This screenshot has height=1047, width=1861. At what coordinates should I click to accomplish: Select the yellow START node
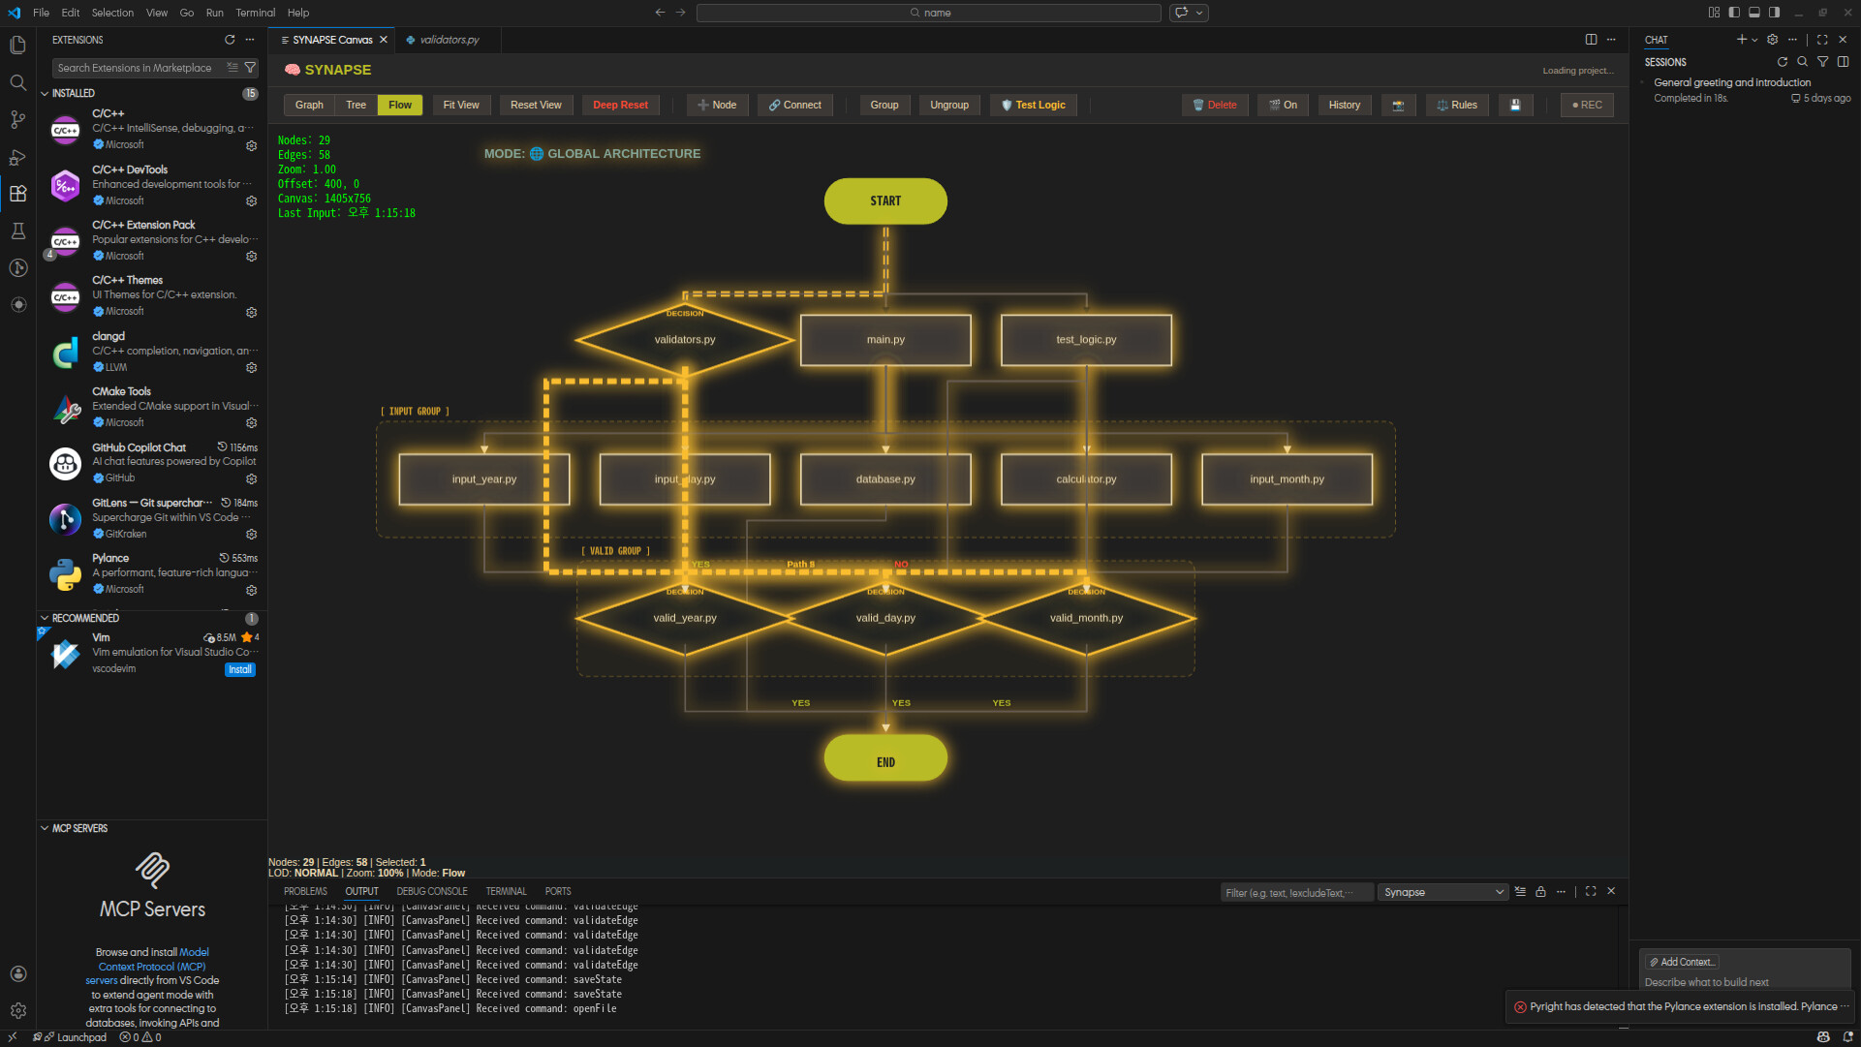884,200
